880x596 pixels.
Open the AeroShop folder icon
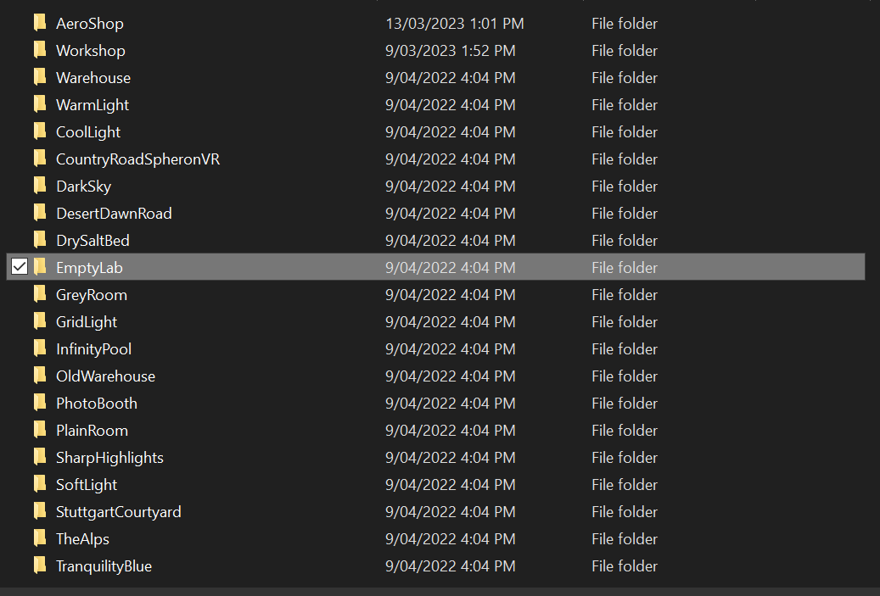coord(39,23)
